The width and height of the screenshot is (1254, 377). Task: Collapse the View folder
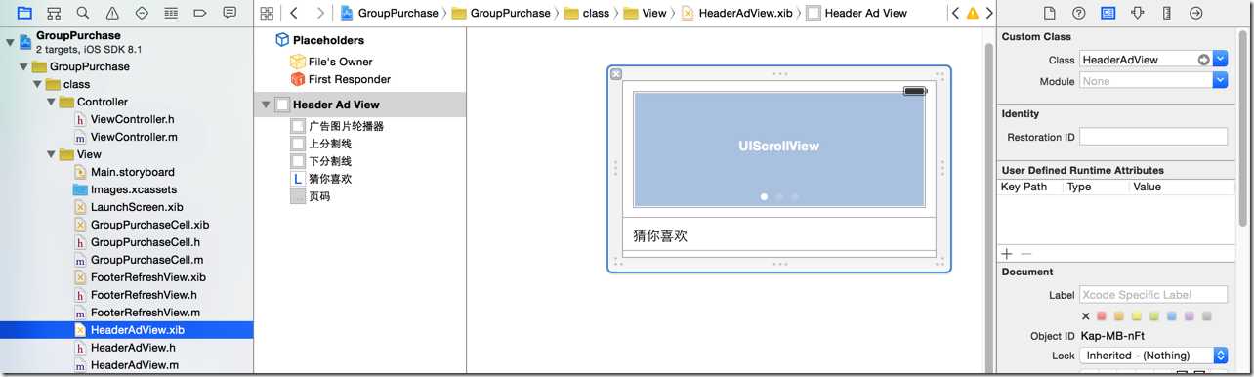point(52,154)
